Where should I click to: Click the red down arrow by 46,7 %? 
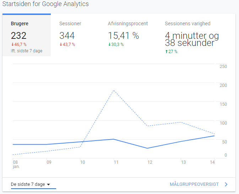pos(12,44)
